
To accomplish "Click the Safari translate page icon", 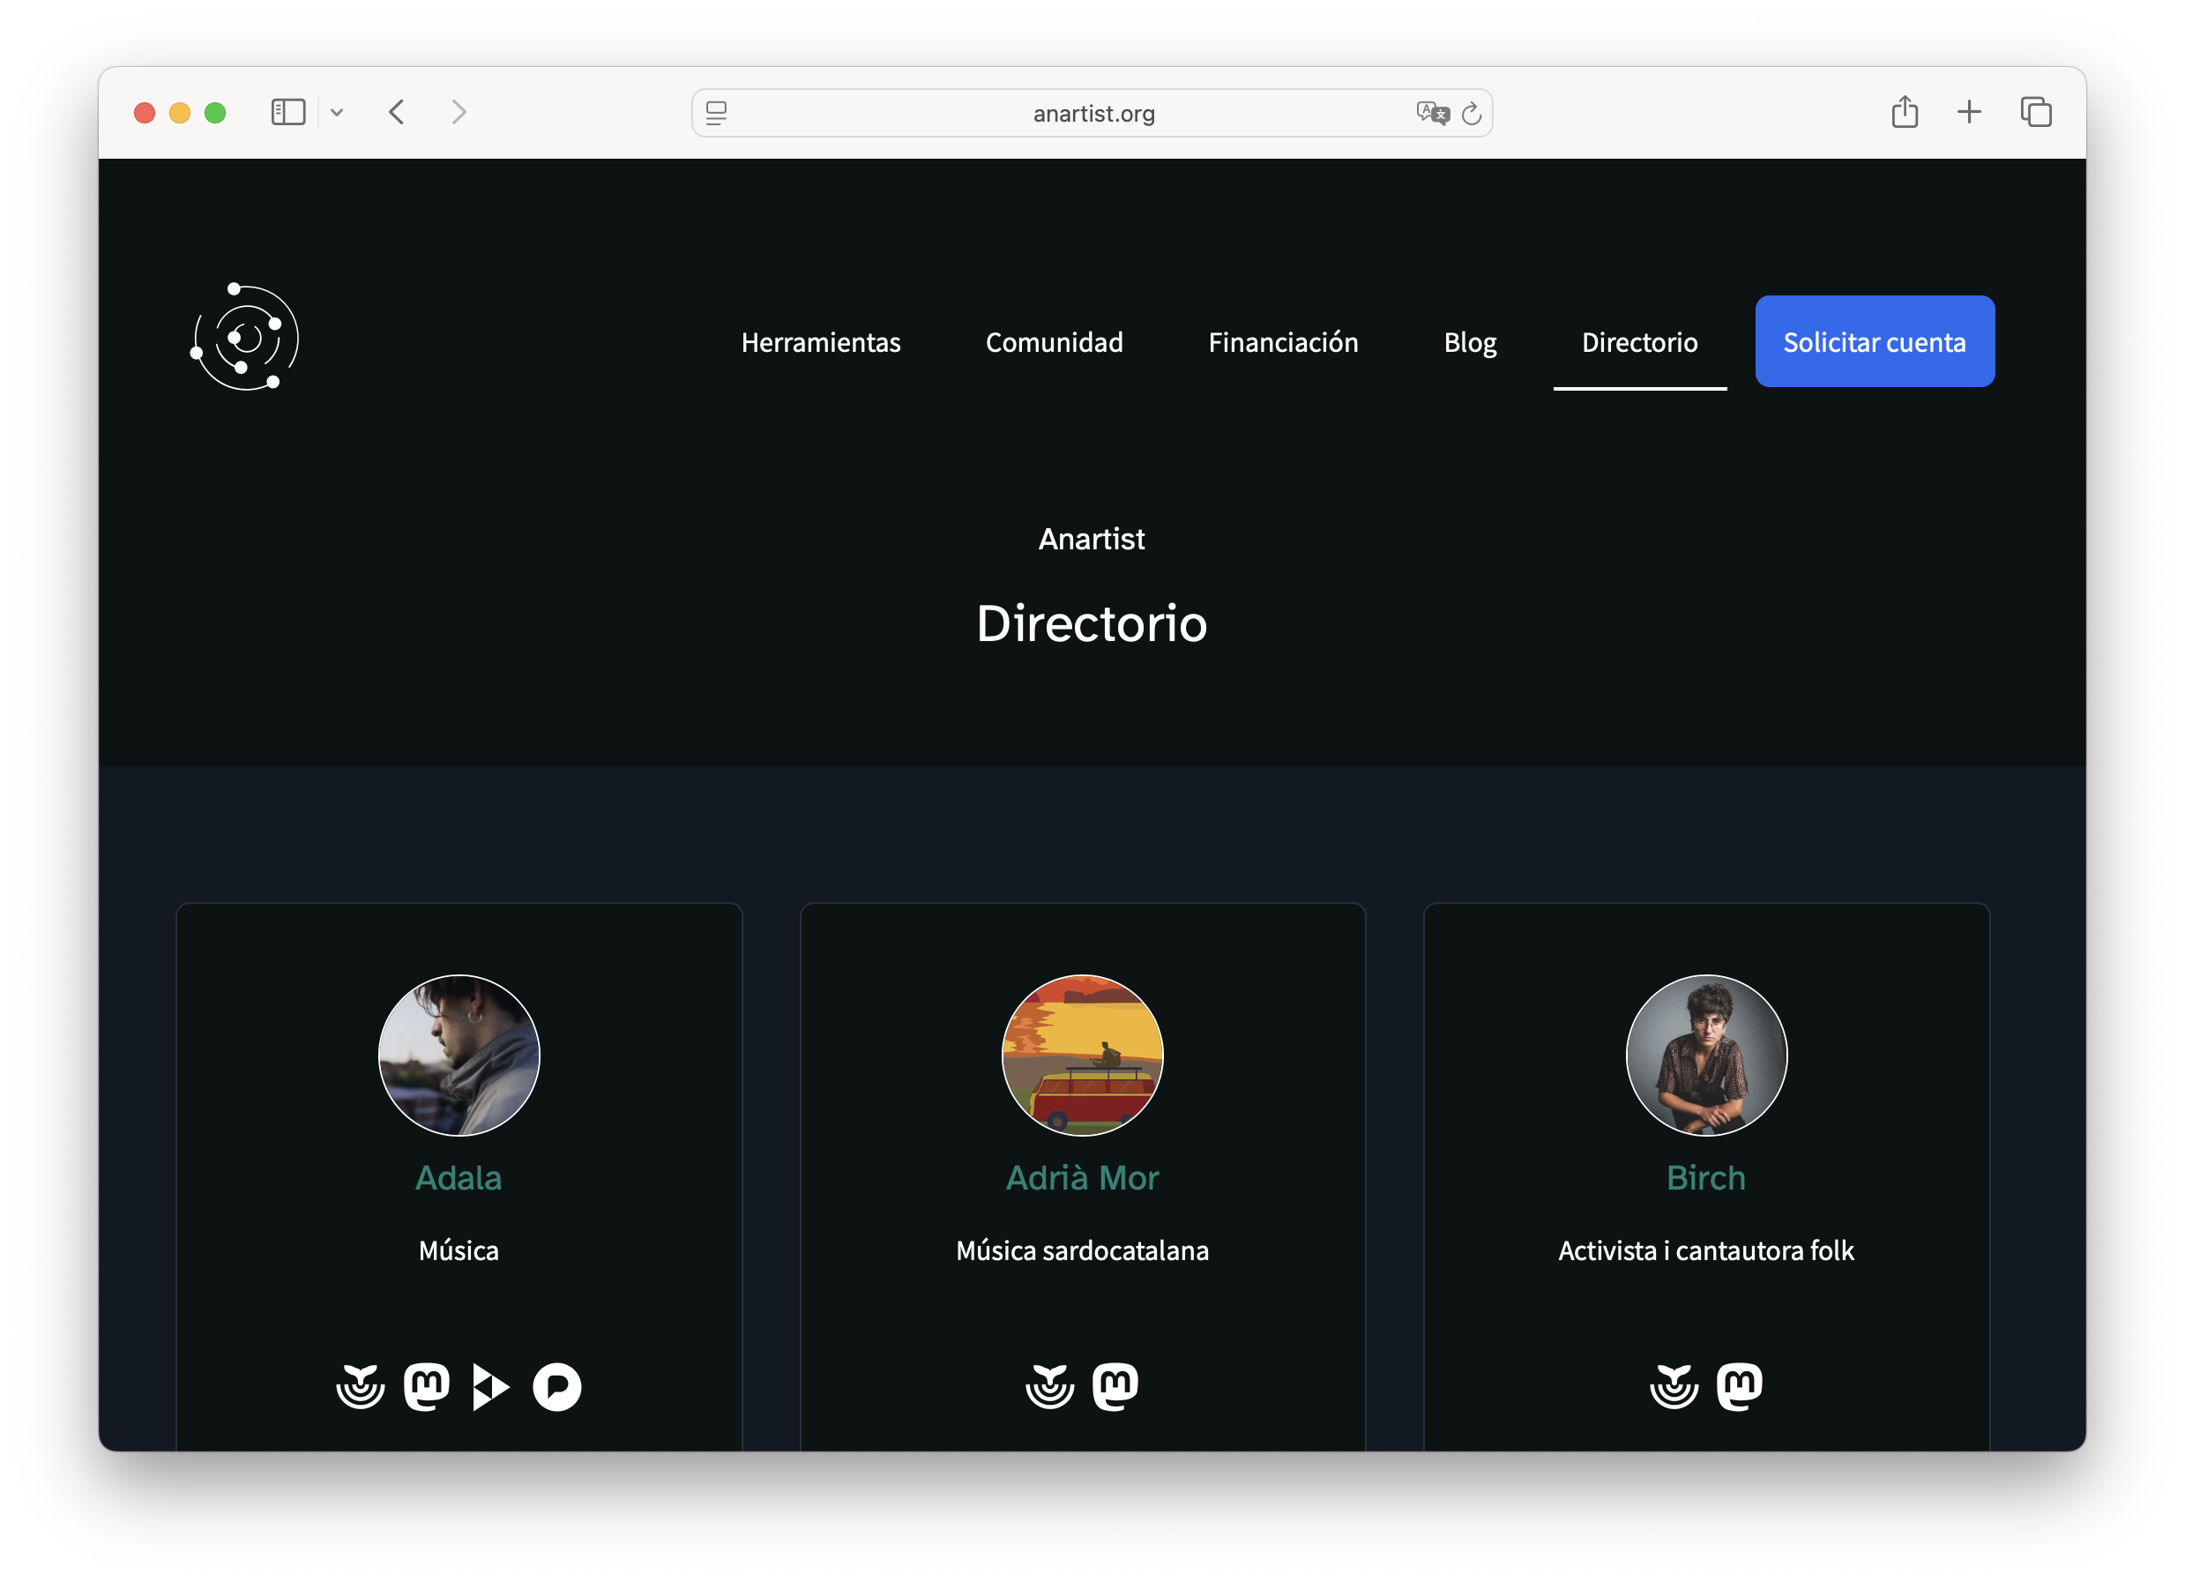I will 1432,113.
